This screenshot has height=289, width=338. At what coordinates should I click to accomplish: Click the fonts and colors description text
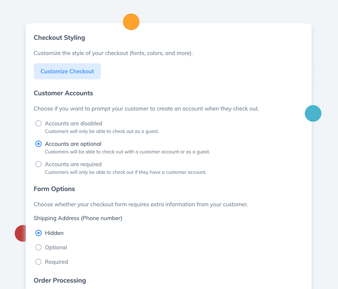pyautogui.click(x=113, y=53)
